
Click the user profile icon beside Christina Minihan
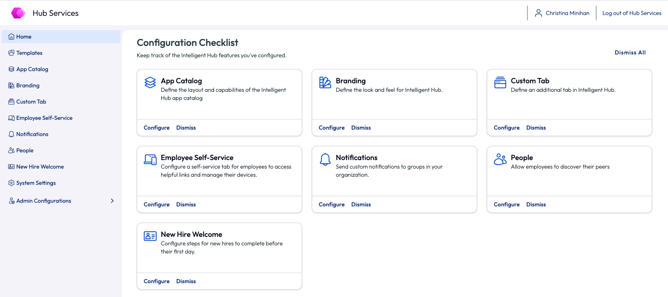[538, 13]
